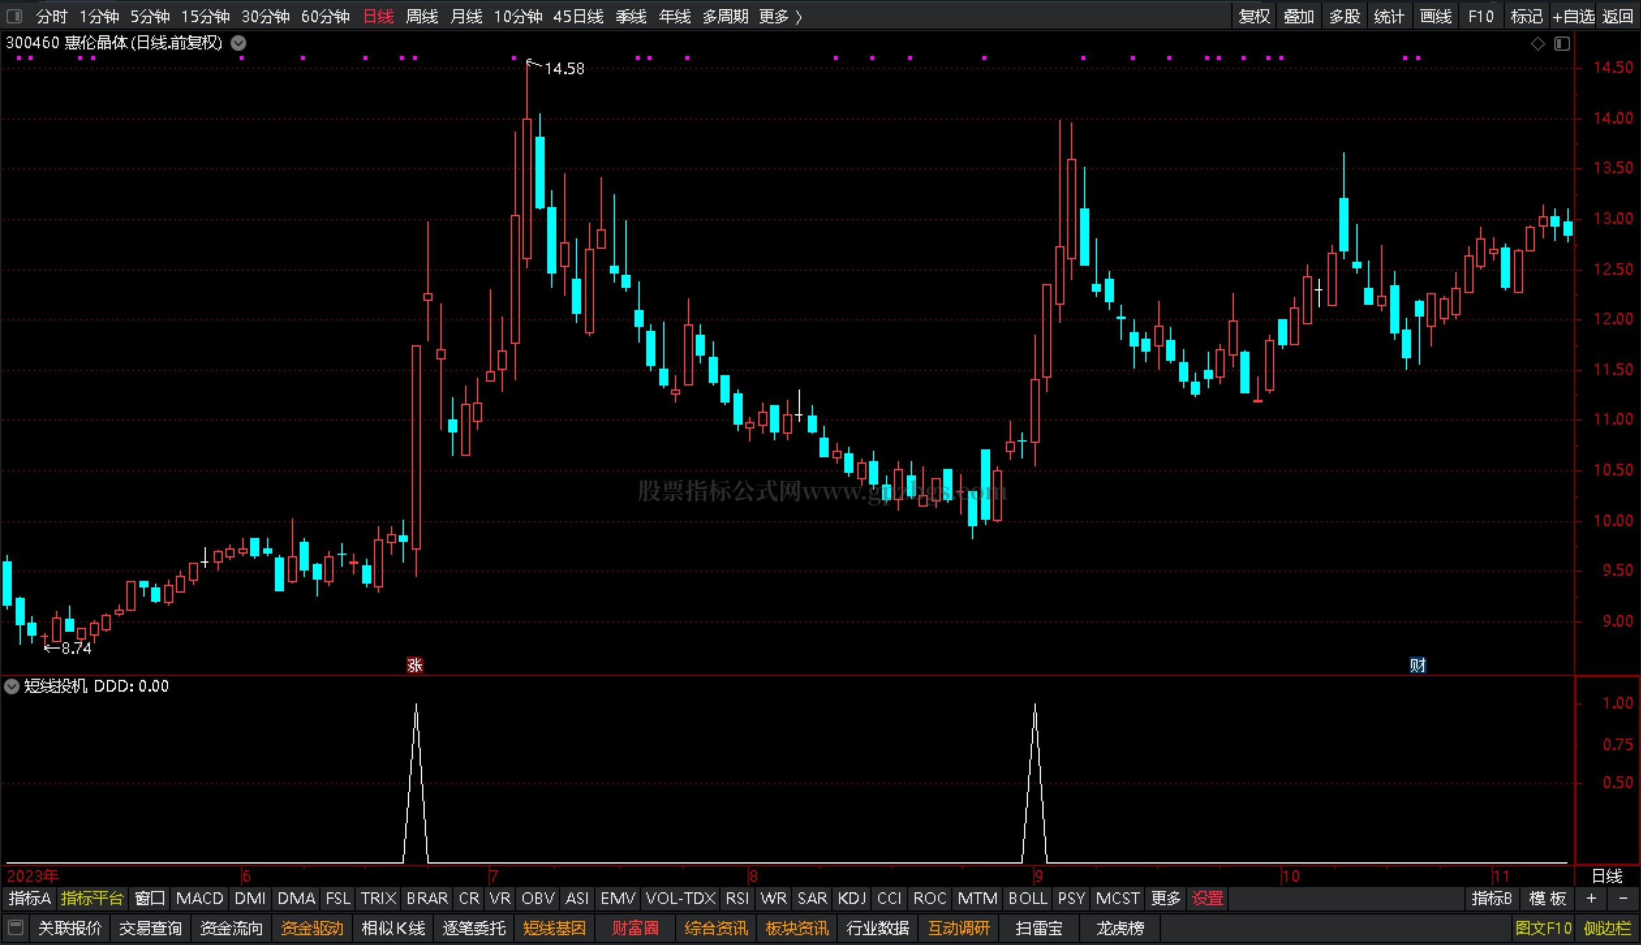This screenshot has width=1641, height=945.
Task: Select the 45日线 period
Action: tap(578, 16)
